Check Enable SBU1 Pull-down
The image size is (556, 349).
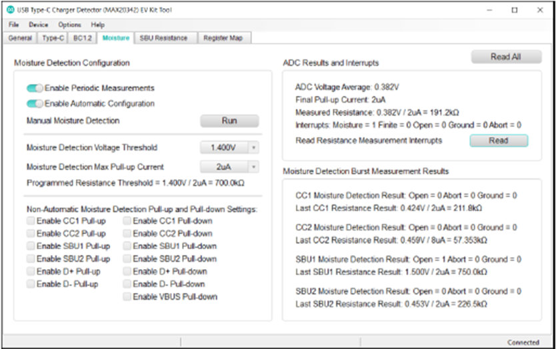pos(127,246)
